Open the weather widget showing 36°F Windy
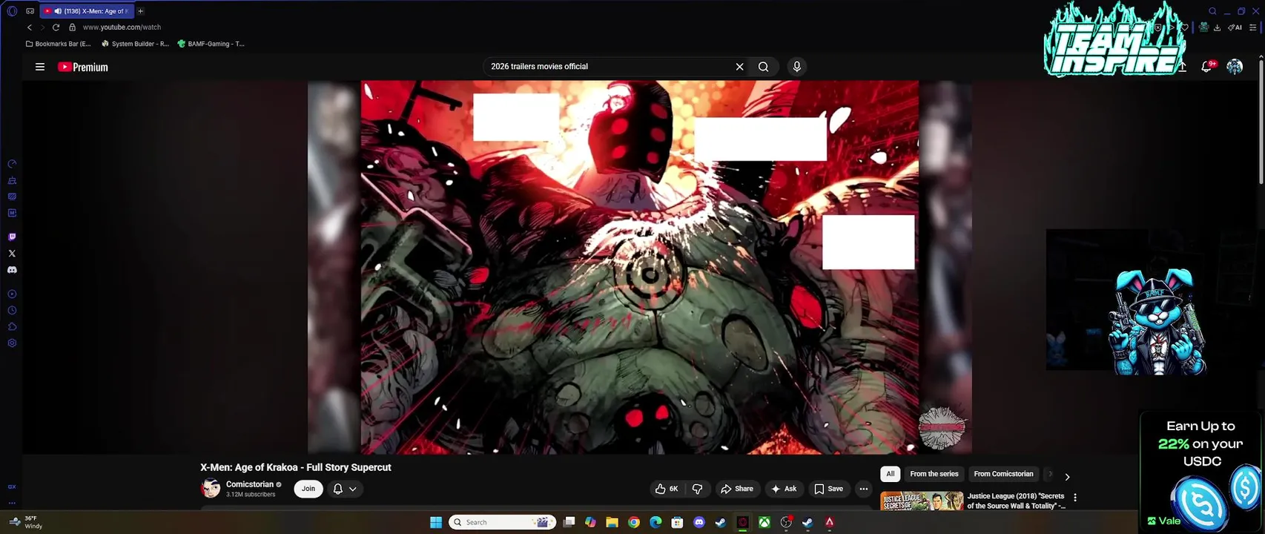 (x=24, y=522)
